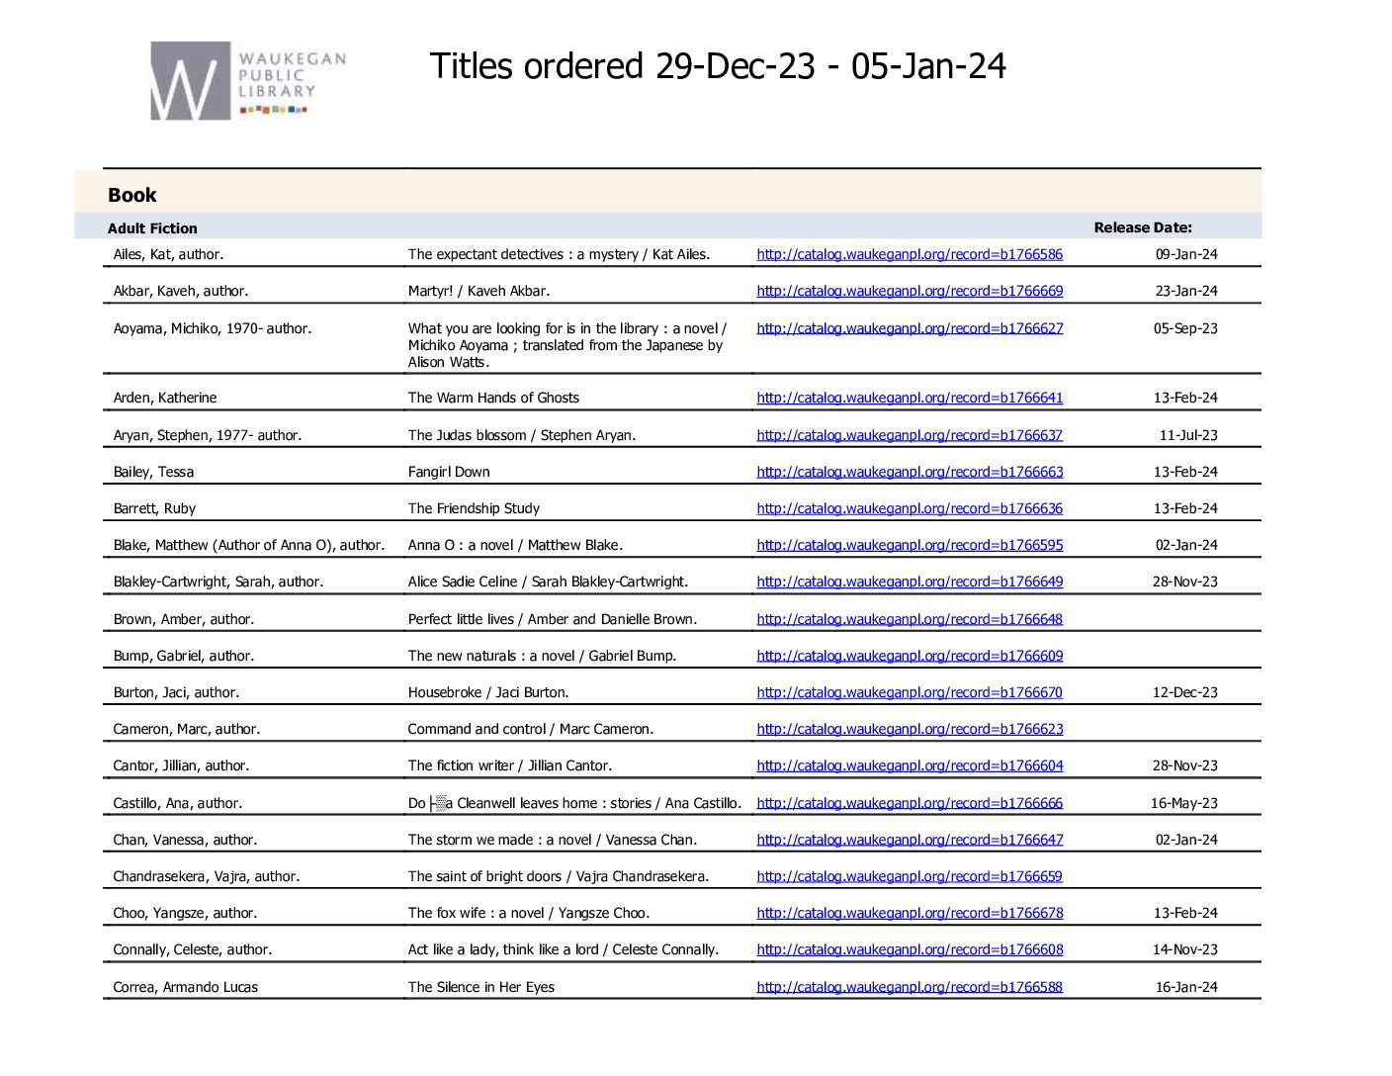Open catalog link for Perfect little lives
The image size is (1392, 1076).
[910, 619]
